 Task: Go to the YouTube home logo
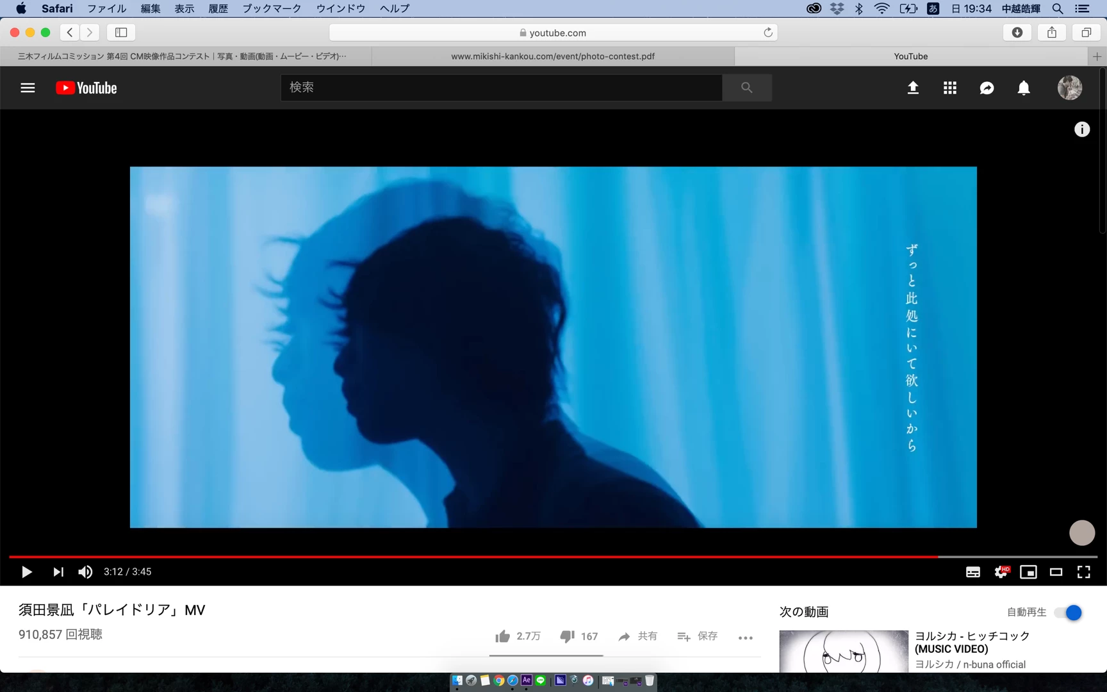click(86, 88)
